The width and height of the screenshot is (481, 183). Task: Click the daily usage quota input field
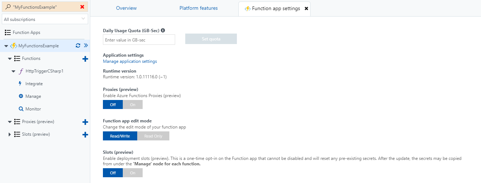point(139,40)
